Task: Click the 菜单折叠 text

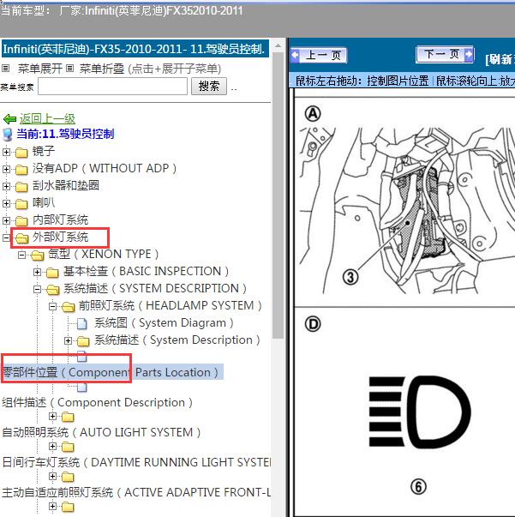Action: click(102, 69)
